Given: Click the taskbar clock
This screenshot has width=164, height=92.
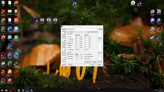Looking at the screenshot, I should click(160, 90).
